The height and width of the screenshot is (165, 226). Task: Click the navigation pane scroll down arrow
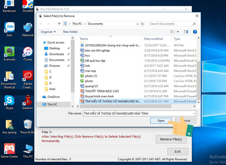click(x=73, y=106)
